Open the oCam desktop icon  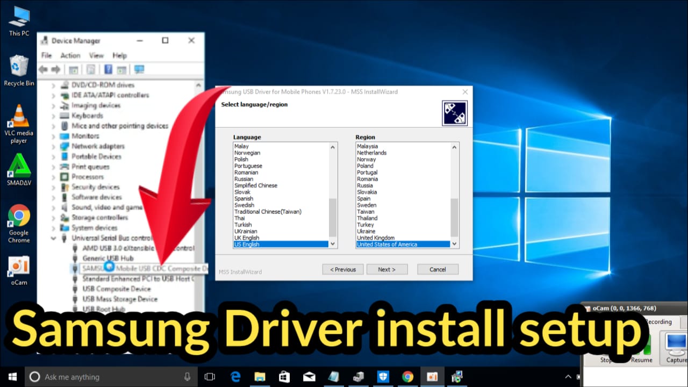pyautogui.click(x=19, y=267)
